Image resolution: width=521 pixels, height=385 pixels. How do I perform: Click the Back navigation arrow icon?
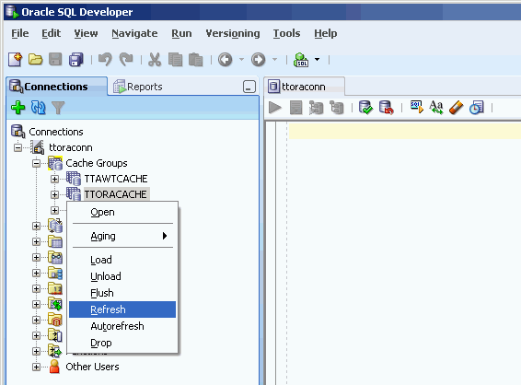226,60
